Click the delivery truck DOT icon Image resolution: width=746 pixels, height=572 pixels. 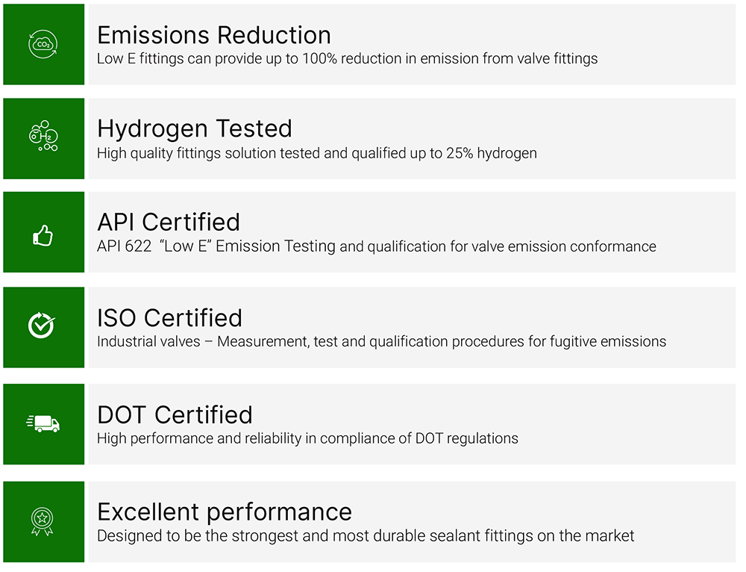coord(43,423)
